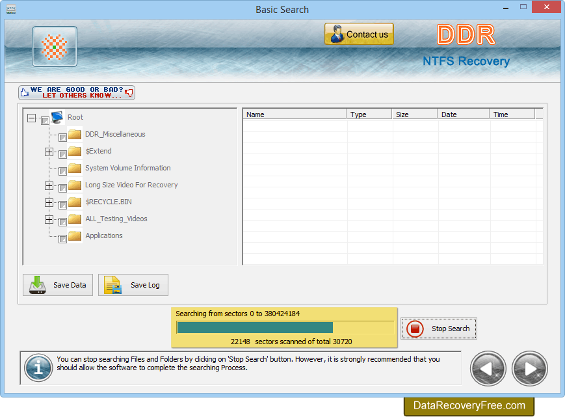Viewport: 565px width, 417px height.
Task: Expand the $Extend folder
Action: 49,152
